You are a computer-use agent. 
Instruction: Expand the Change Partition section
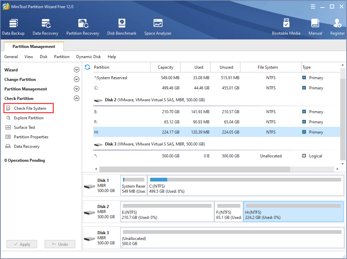coord(76,79)
